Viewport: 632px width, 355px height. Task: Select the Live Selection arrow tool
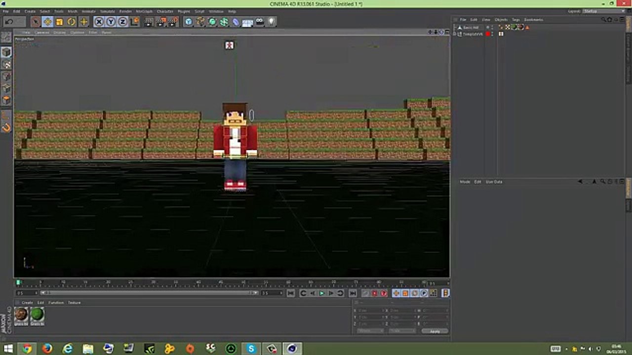pos(36,22)
